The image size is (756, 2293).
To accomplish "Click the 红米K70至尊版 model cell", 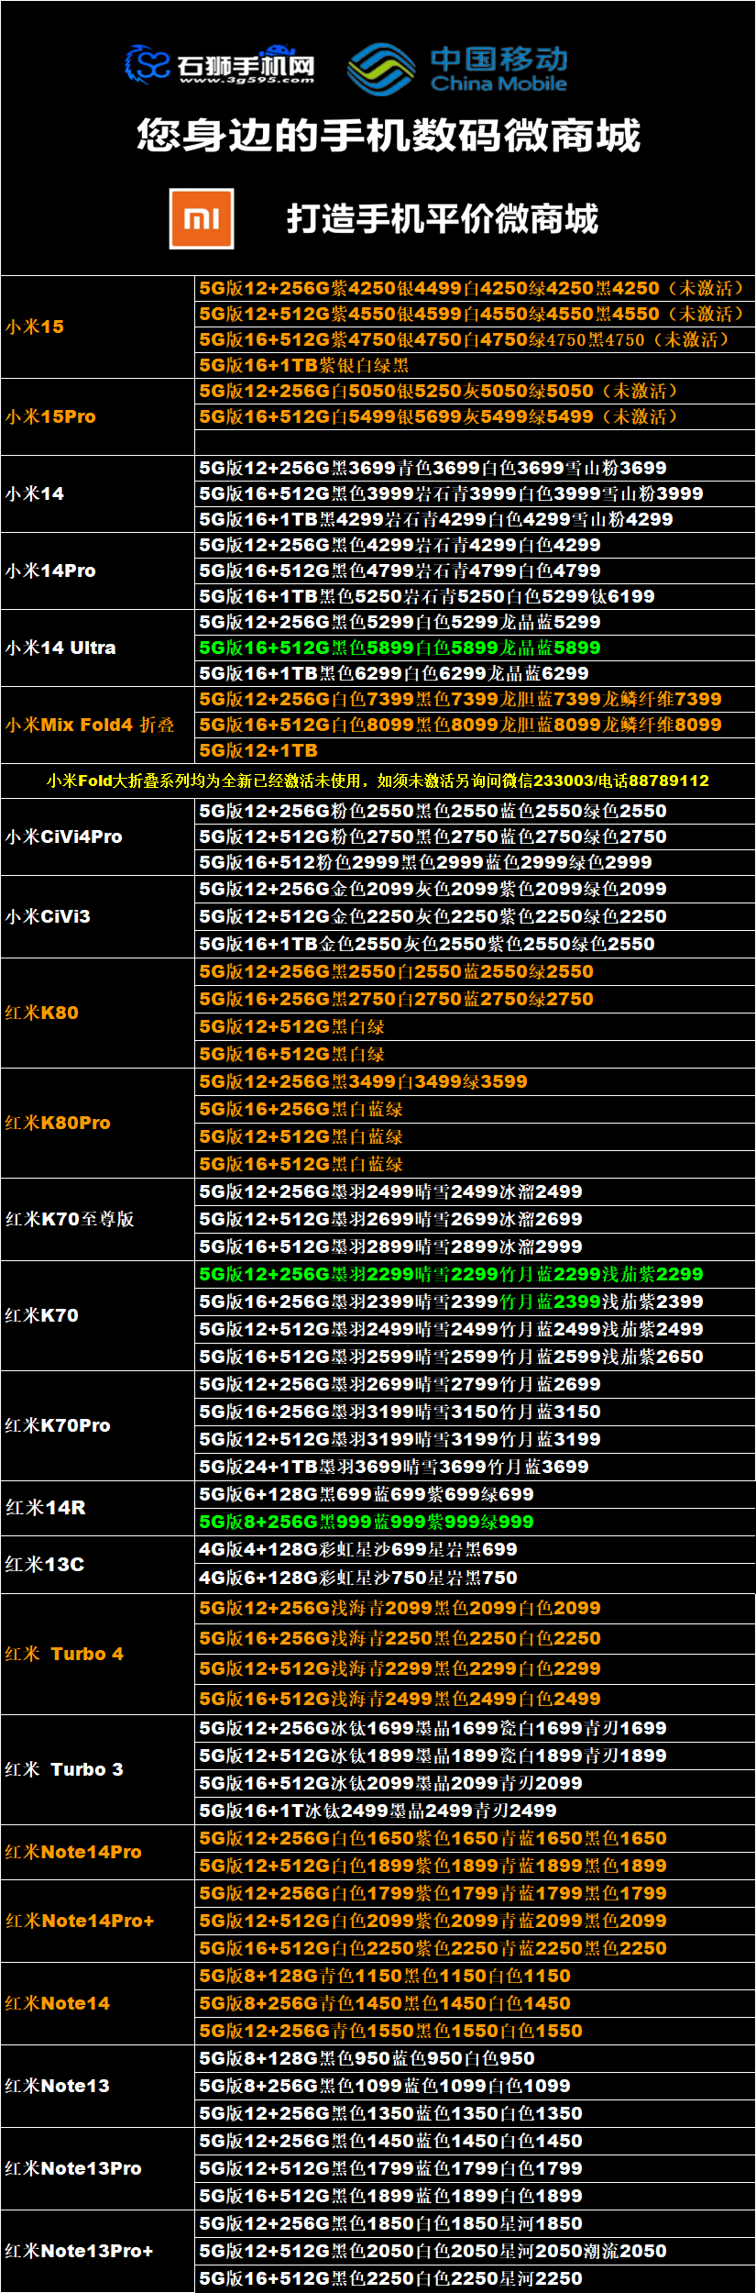I will (70, 1219).
